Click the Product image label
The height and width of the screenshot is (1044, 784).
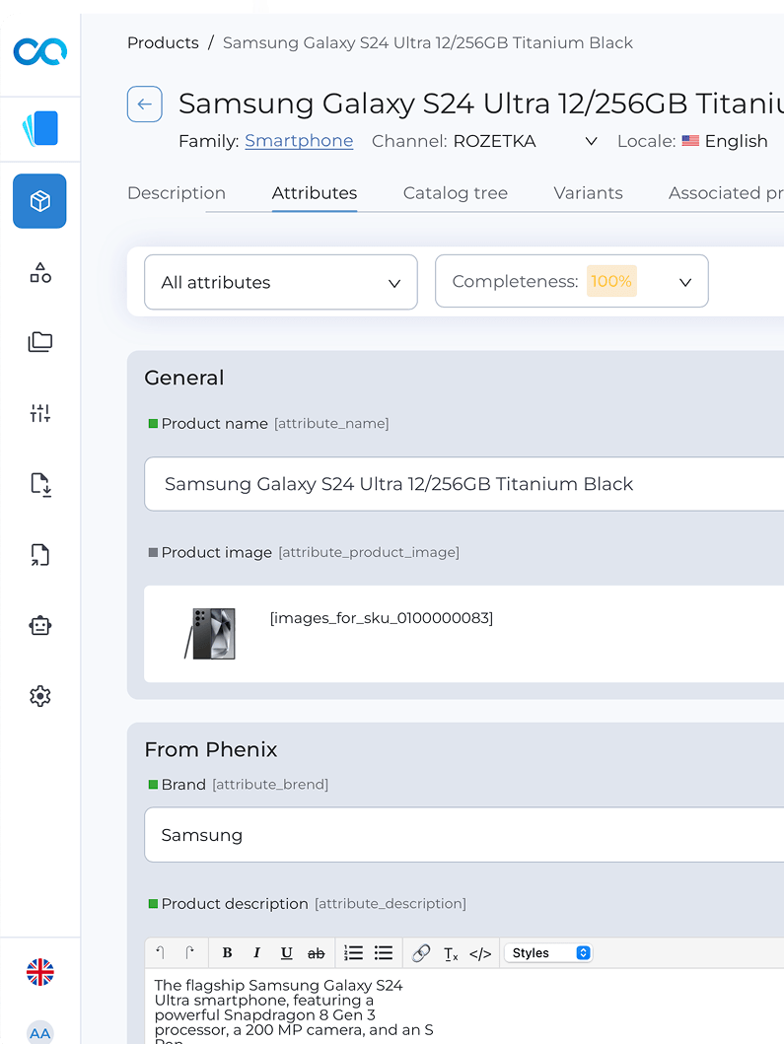pos(217,552)
